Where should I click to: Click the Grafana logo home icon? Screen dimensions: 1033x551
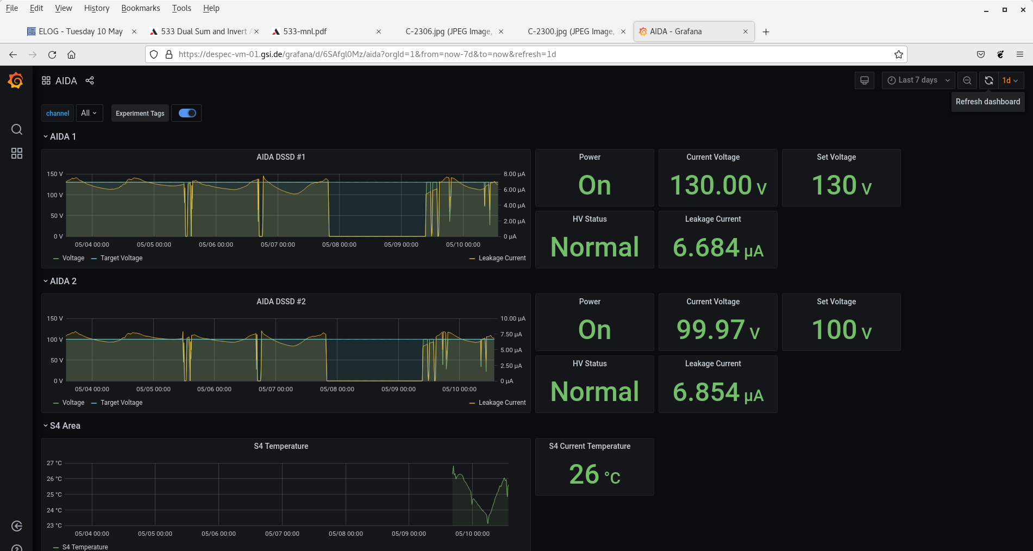tap(16, 80)
